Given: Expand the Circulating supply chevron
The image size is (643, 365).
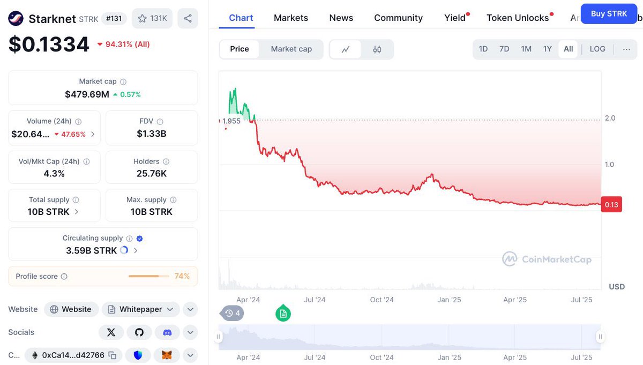Looking at the screenshot, I should coord(136,250).
